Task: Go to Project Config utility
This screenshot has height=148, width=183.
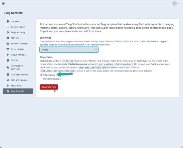Action: tap(18, 32)
